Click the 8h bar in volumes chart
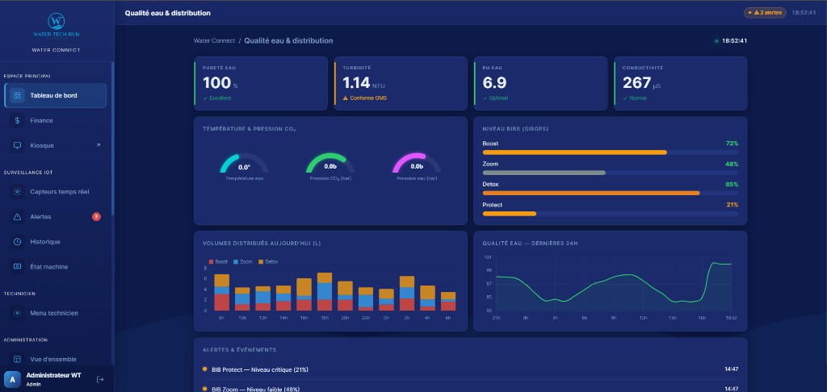Viewport: 827px width, 392px height. (x=221, y=293)
